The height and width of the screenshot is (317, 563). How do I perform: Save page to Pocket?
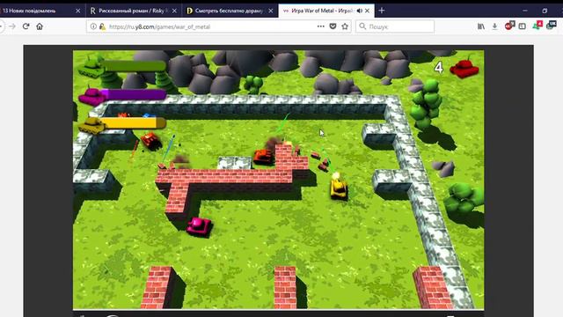tap(333, 26)
